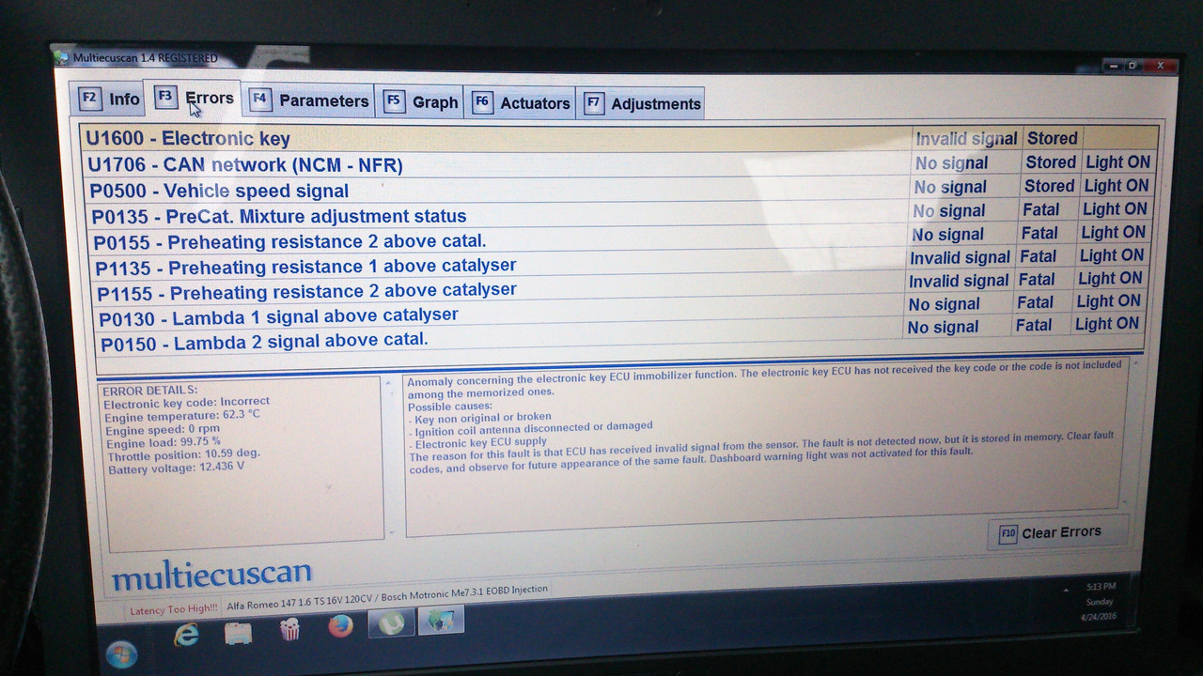
Task: Select the U1706 CAN network error row
Action: click(619, 164)
